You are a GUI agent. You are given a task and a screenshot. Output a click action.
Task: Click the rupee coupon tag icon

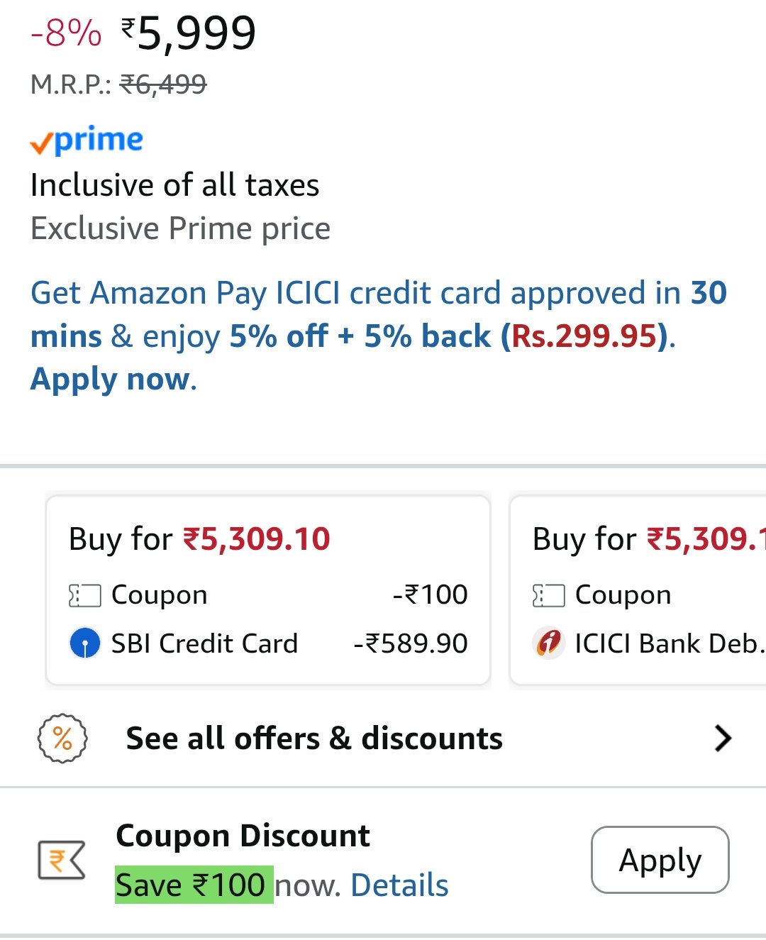click(61, 860)
